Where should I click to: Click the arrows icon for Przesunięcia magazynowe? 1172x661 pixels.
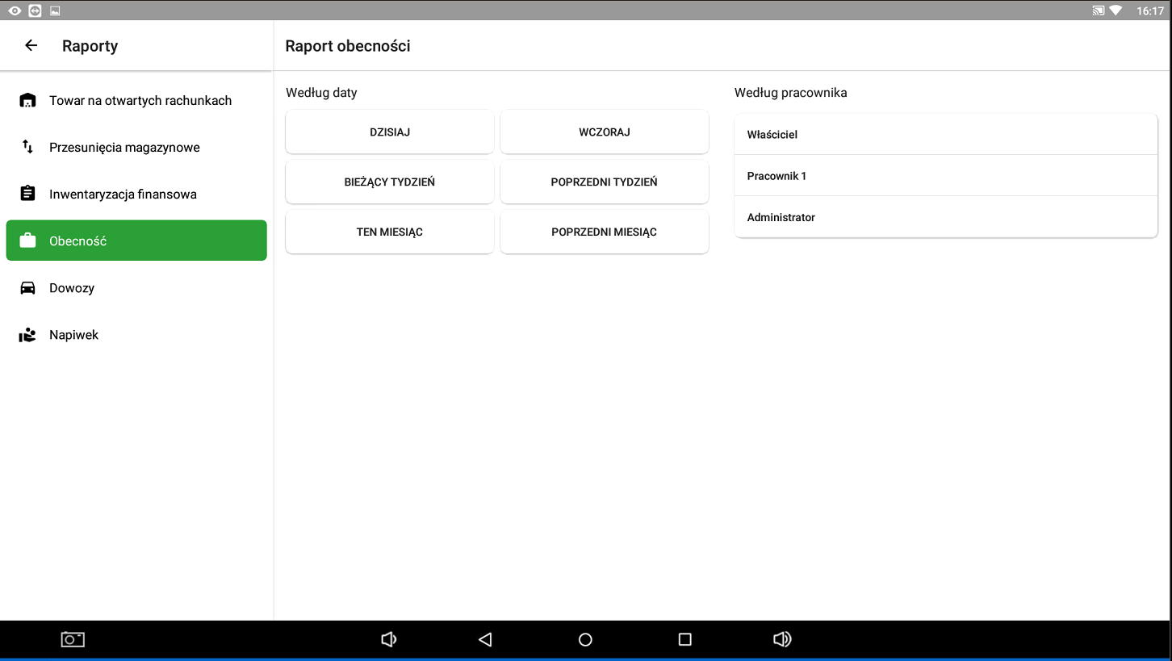point(27,147)
